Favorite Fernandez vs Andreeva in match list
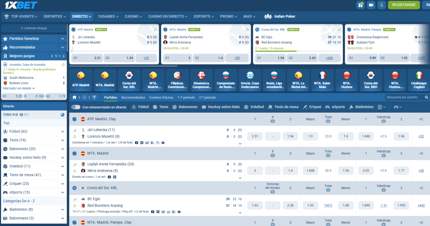The height and width of the screenshot is (226, 430). tap(75, 171)
